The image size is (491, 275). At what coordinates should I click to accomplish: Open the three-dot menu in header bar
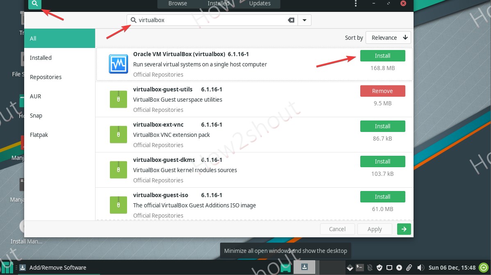(x=355, y=3)
